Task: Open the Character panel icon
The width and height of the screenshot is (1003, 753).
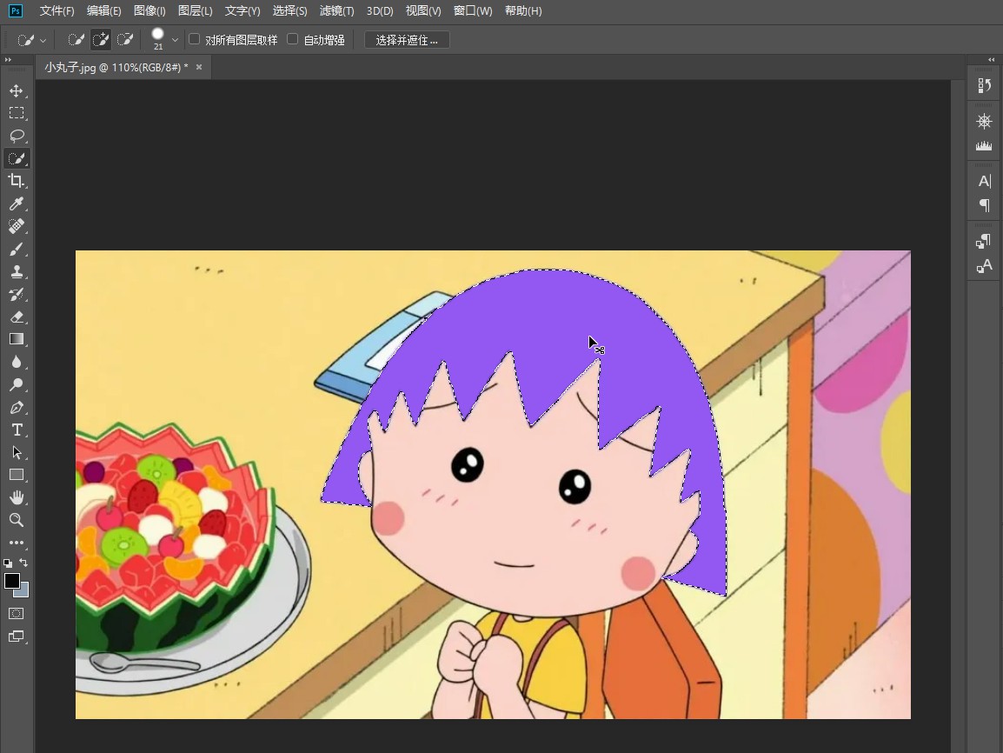Action: 984,181
